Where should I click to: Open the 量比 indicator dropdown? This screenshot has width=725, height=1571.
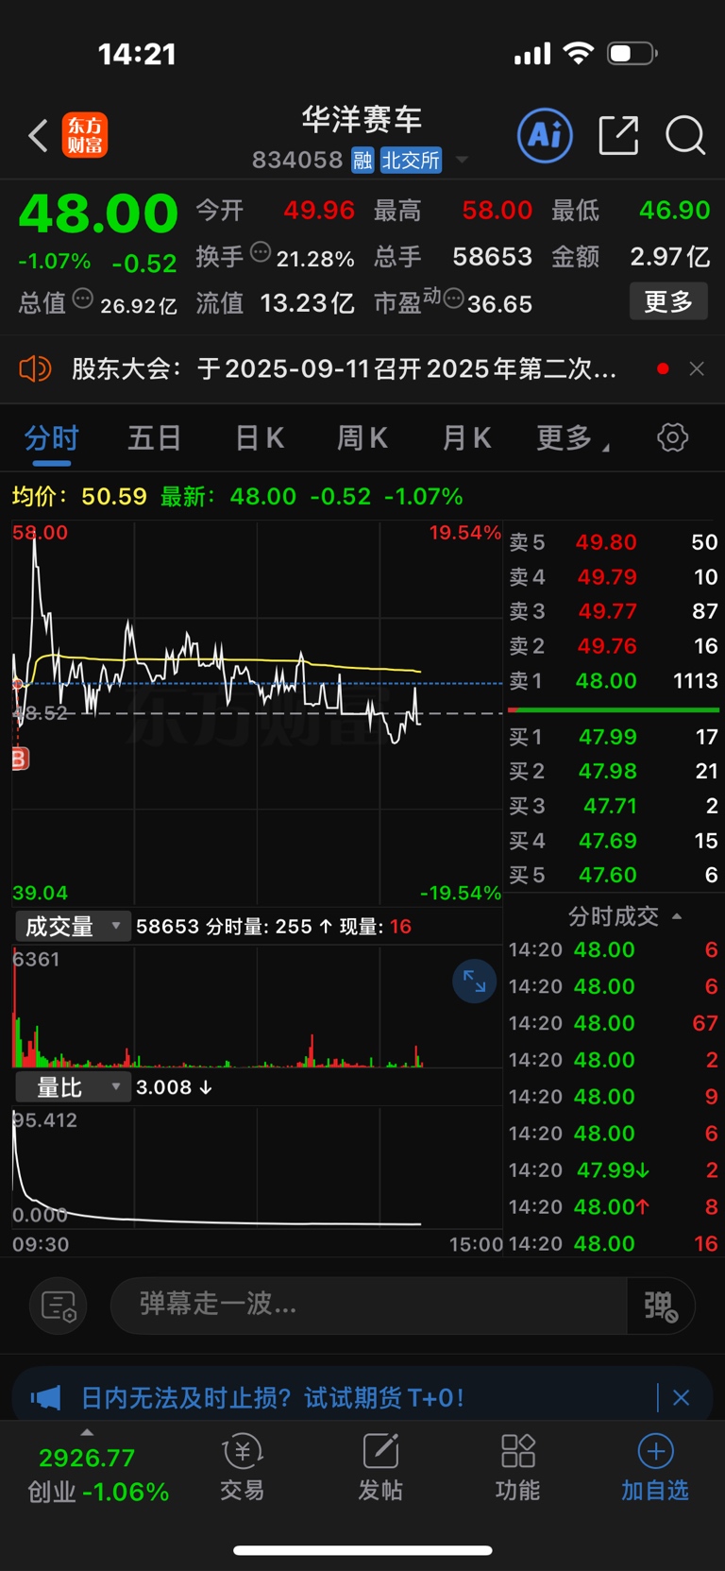coord(73,1087)
